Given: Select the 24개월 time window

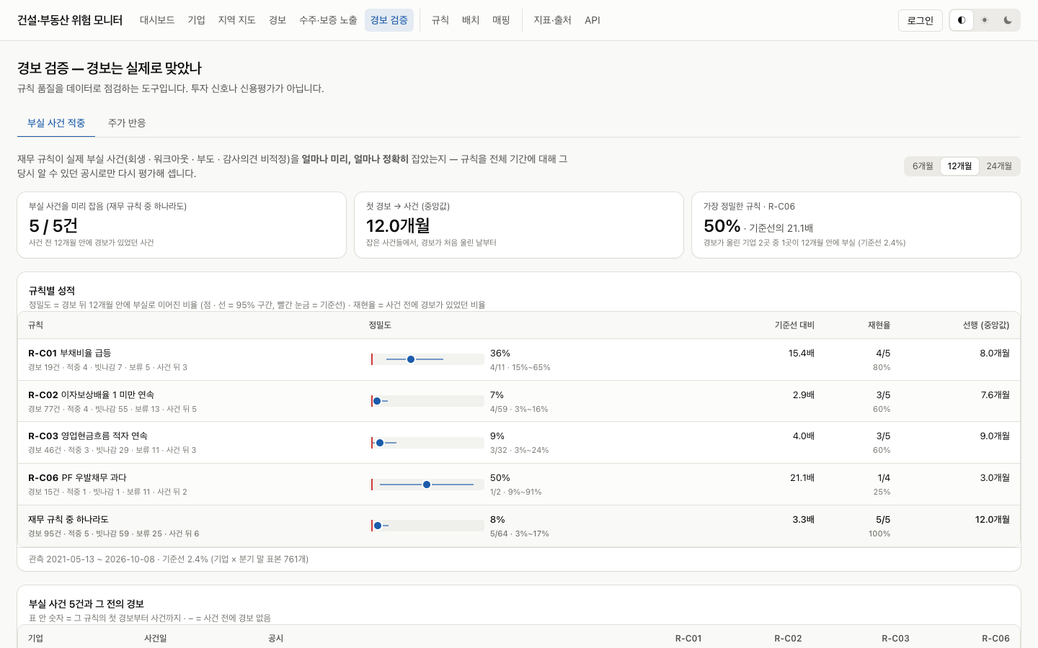Looking at the screenshot, I should [999, 166].
